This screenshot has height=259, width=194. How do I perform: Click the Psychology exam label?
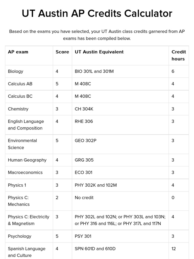(19, 236)
